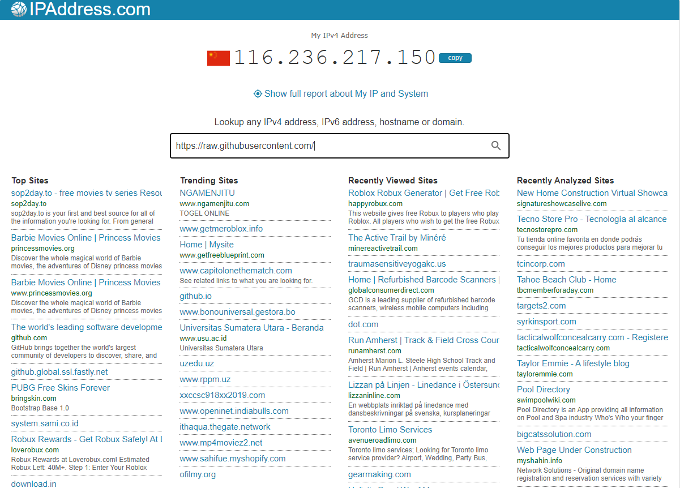This screenshot has height=488, width=680.
Task: Open the github.global.ssl.fastly.net link
Action: (x=59, y=372)
